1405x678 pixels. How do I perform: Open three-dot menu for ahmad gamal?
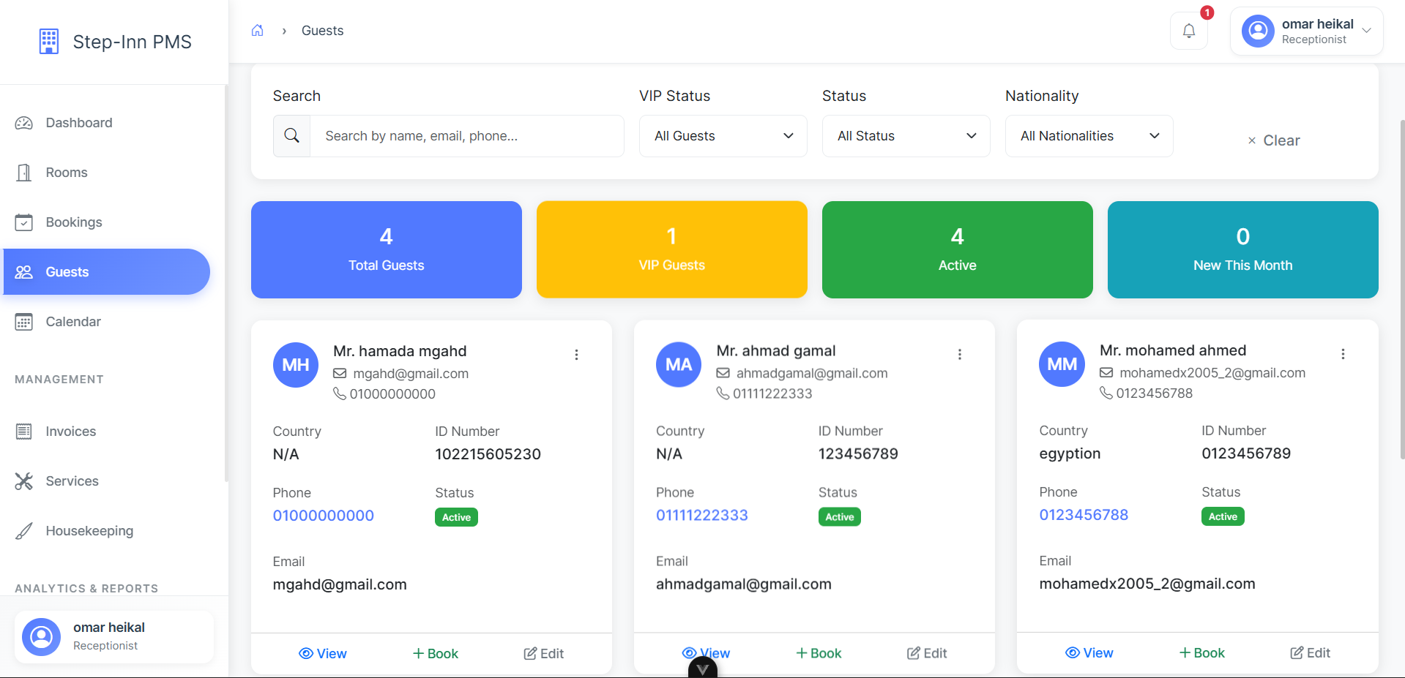(x=959, y=355)
